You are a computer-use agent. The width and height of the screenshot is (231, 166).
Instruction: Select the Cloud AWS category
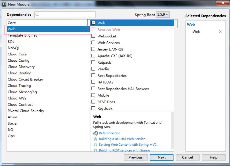[48, 98]
